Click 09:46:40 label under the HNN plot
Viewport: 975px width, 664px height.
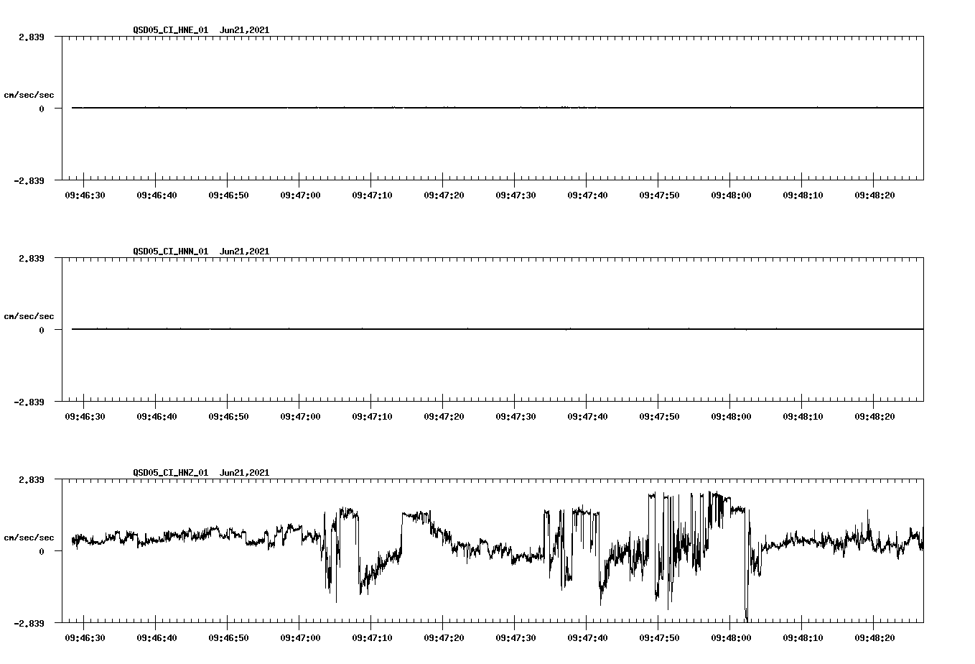pos(157,417)
